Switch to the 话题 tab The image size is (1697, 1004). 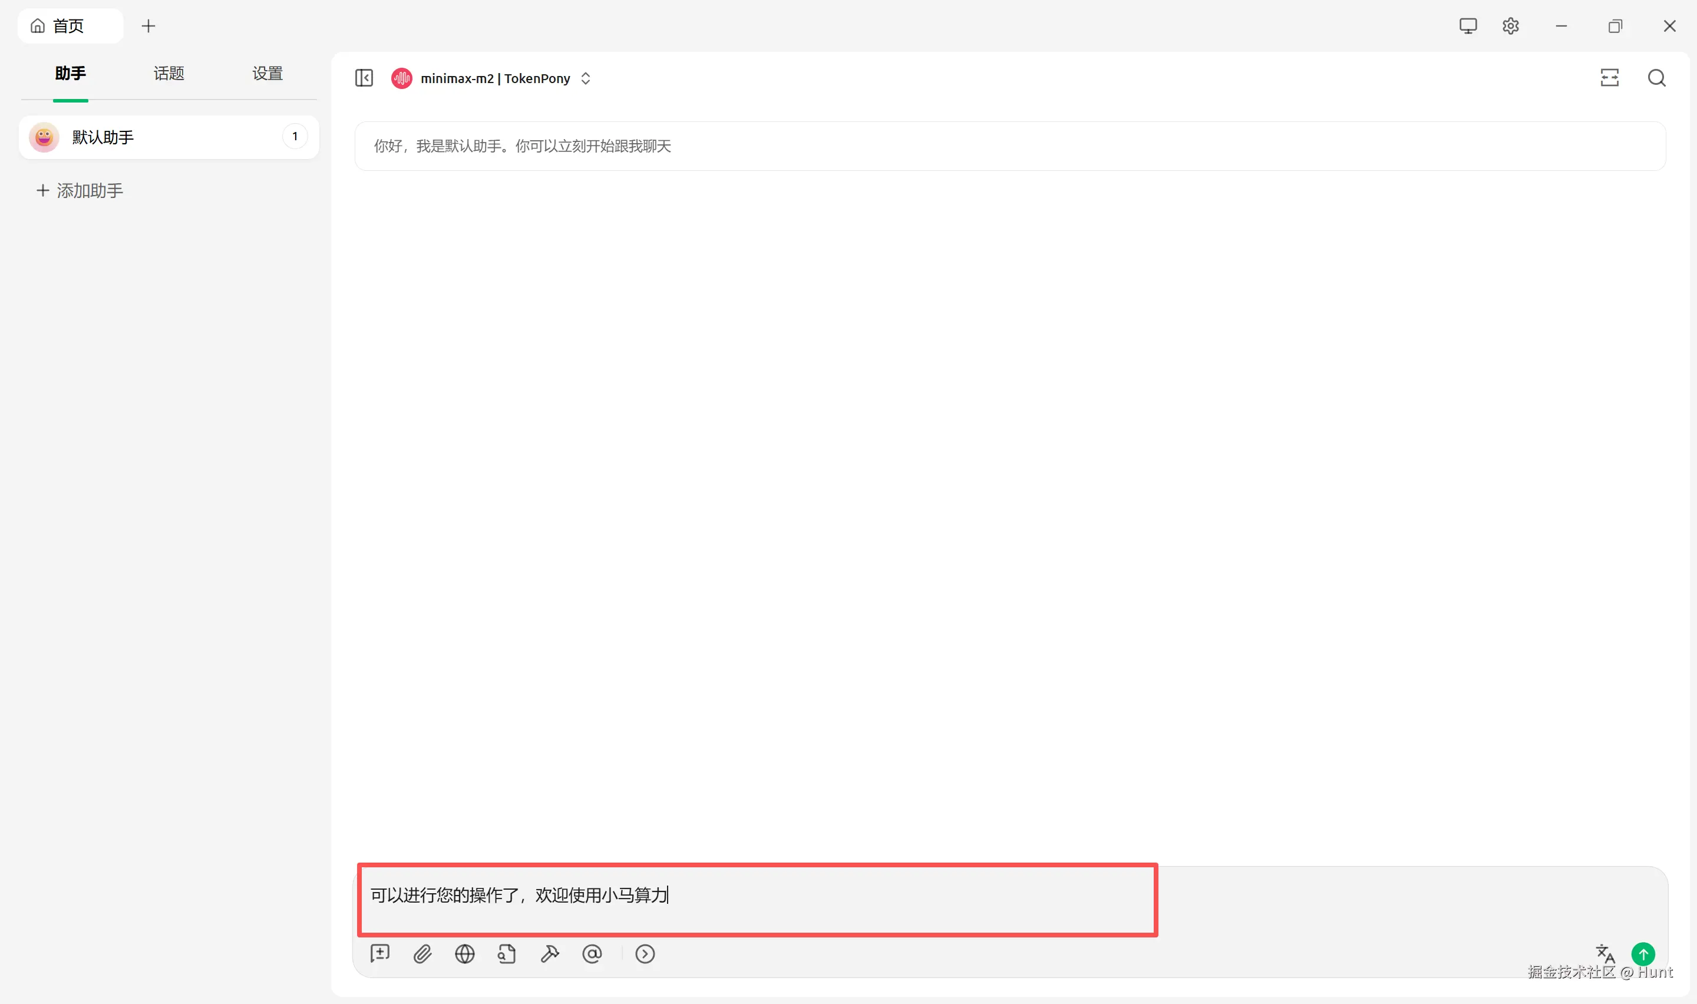tap(169, 73)
